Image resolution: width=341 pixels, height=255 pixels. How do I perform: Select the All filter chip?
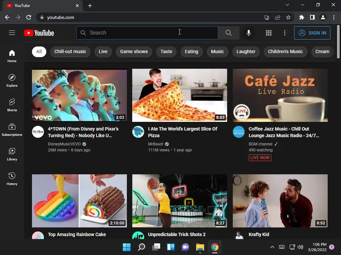click(39, 51)
